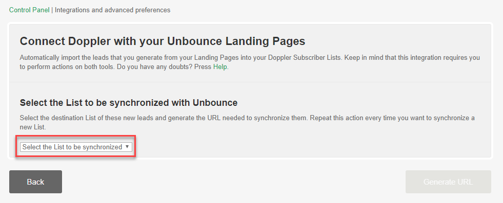This screenshot has width=503, height=203.
Task: Click the Integrations and advanced preferences breadcrumb text
Action: (x=113, y=10)
